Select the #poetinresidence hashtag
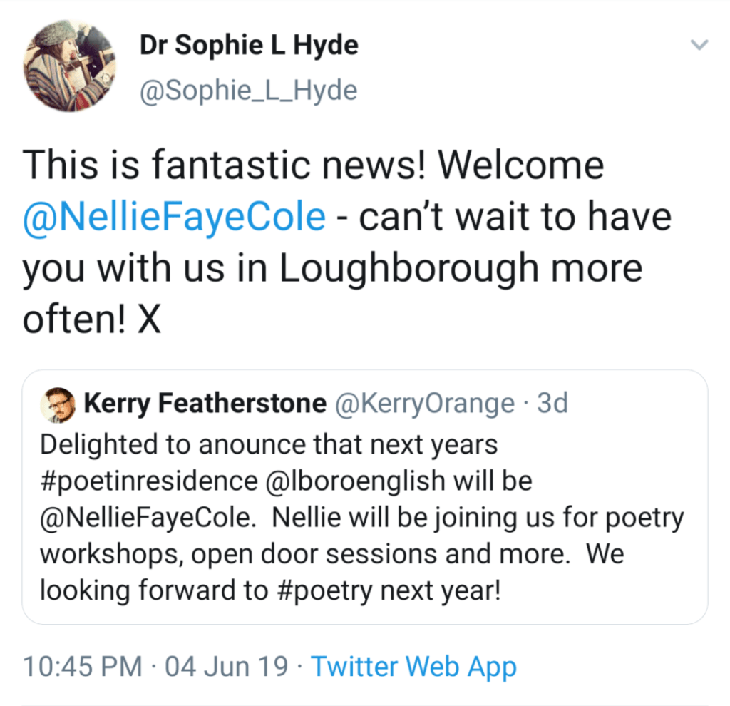 click(149, 481)
